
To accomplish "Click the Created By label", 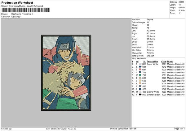I will pyautogui.click(x=7, y=129).
